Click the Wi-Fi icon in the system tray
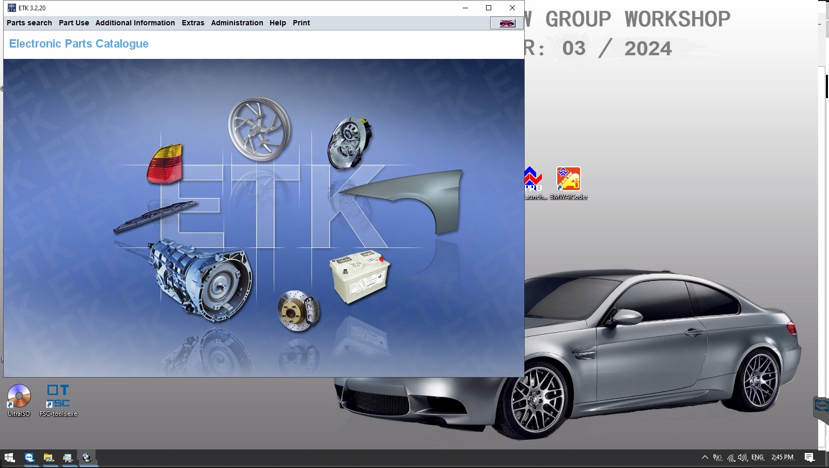This screenshot has width=829, height=468. tap(730, 457)
